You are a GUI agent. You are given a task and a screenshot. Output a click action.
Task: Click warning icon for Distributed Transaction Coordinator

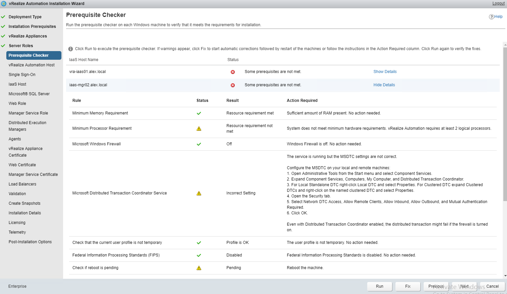(199, 193)
